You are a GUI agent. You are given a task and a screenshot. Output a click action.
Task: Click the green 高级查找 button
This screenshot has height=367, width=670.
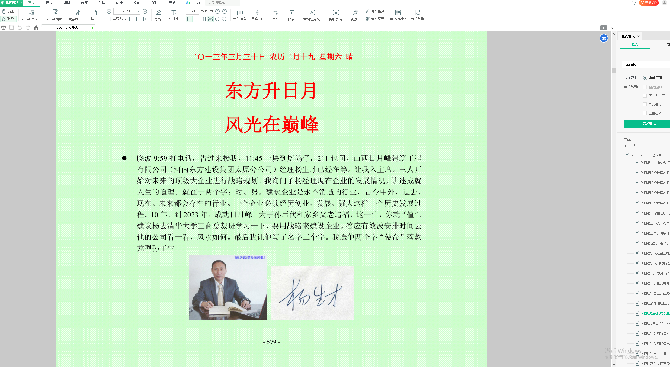(x=649, y=124)
